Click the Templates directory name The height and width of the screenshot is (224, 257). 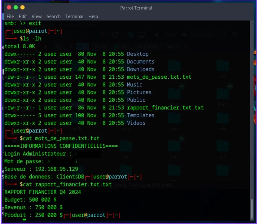(x=141, y=115)
